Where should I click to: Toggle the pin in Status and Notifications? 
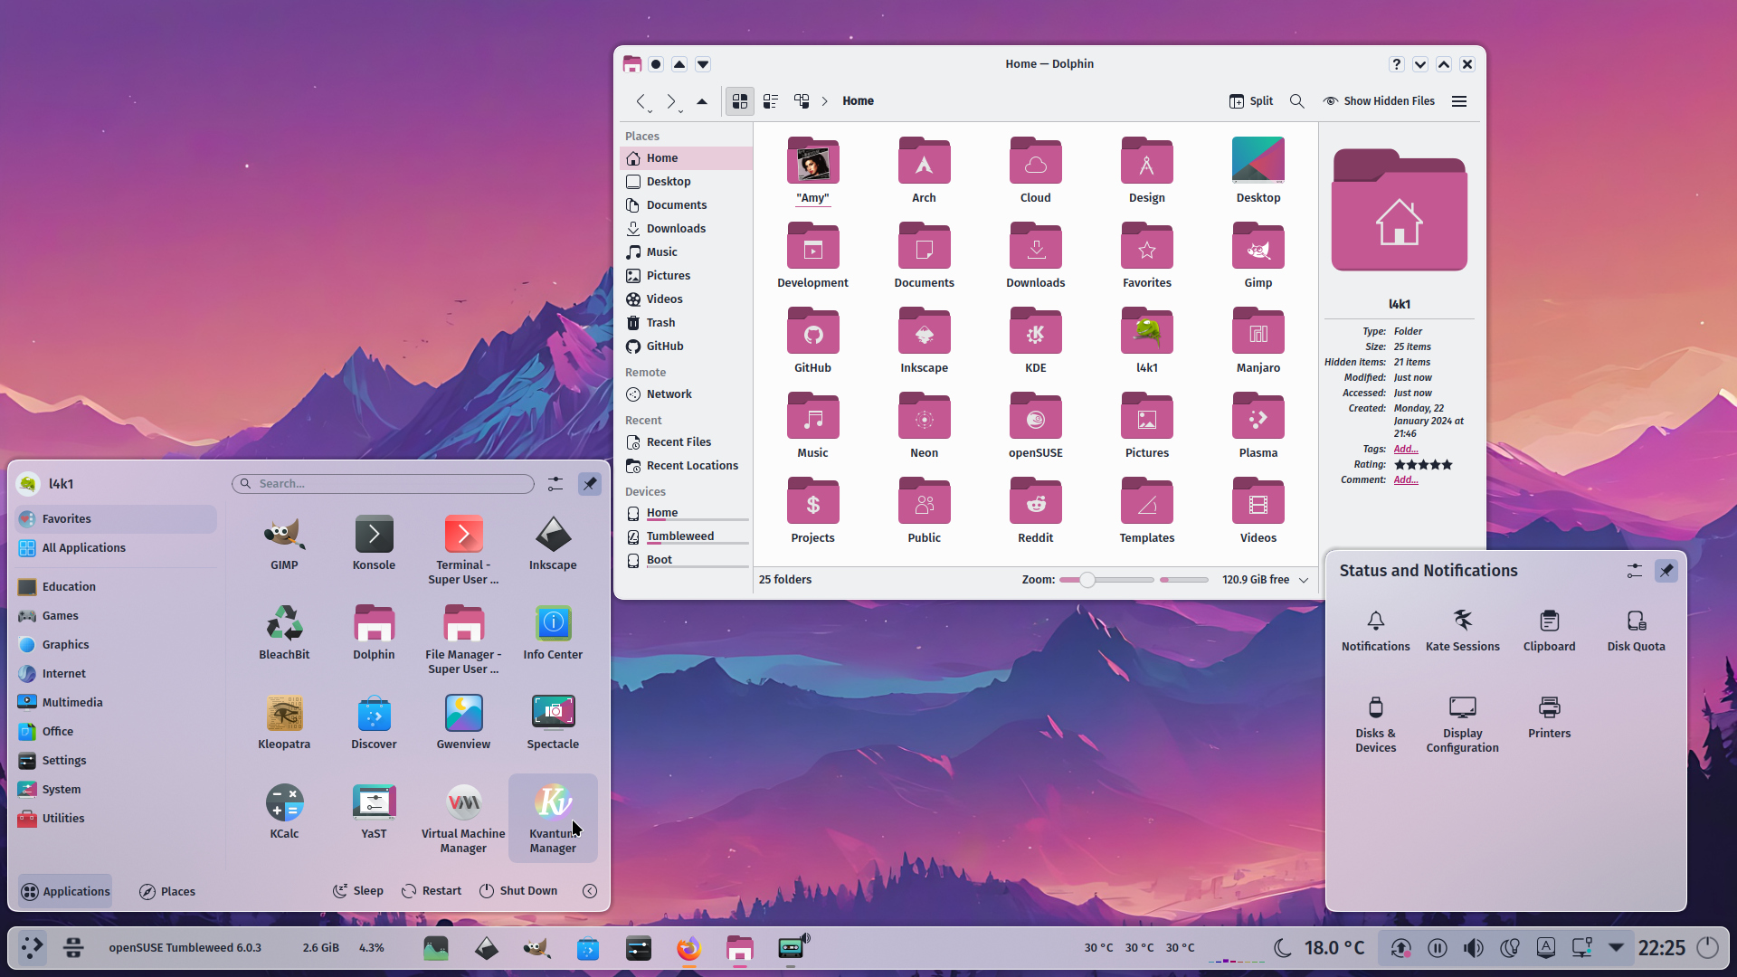coord(1666,571)
